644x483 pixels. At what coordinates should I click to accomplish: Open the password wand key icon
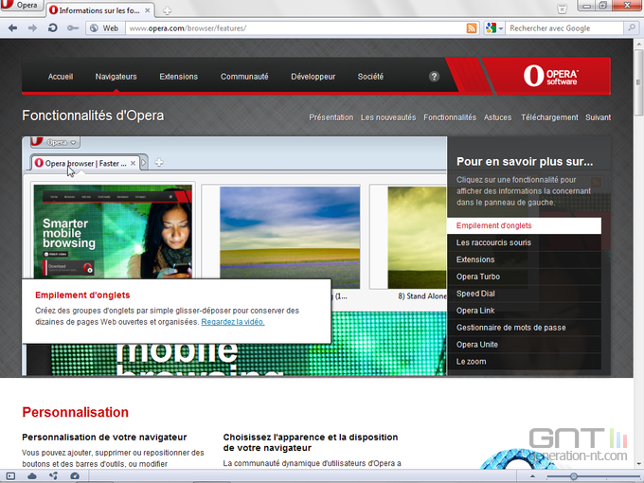coord(73,27)
